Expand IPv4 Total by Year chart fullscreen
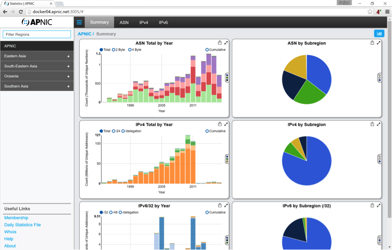This screenshot has height=250, width=392. (226, 124)
